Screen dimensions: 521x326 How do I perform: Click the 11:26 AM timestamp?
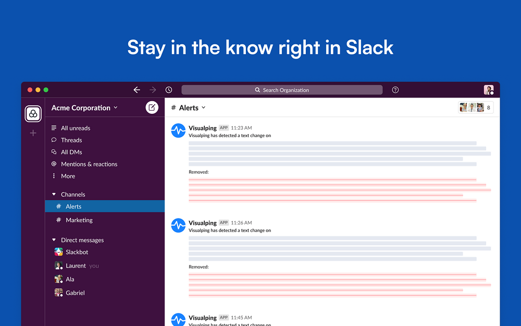[241, 223]
